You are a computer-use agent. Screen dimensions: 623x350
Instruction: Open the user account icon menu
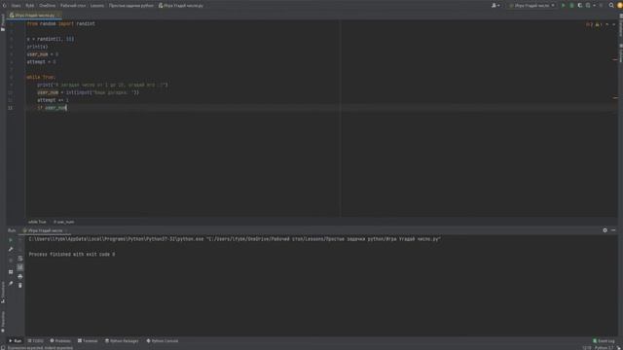tap(495, 6)
